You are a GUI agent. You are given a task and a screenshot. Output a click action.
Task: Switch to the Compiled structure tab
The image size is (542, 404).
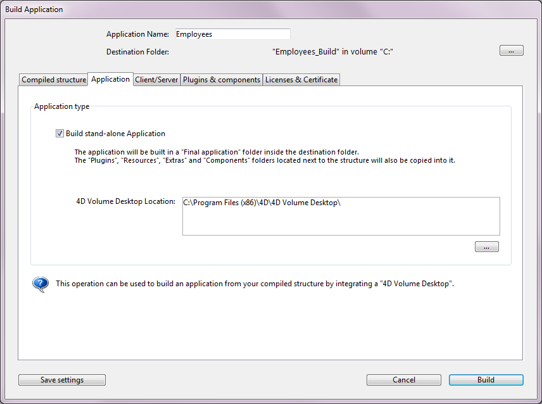point(54,80)
